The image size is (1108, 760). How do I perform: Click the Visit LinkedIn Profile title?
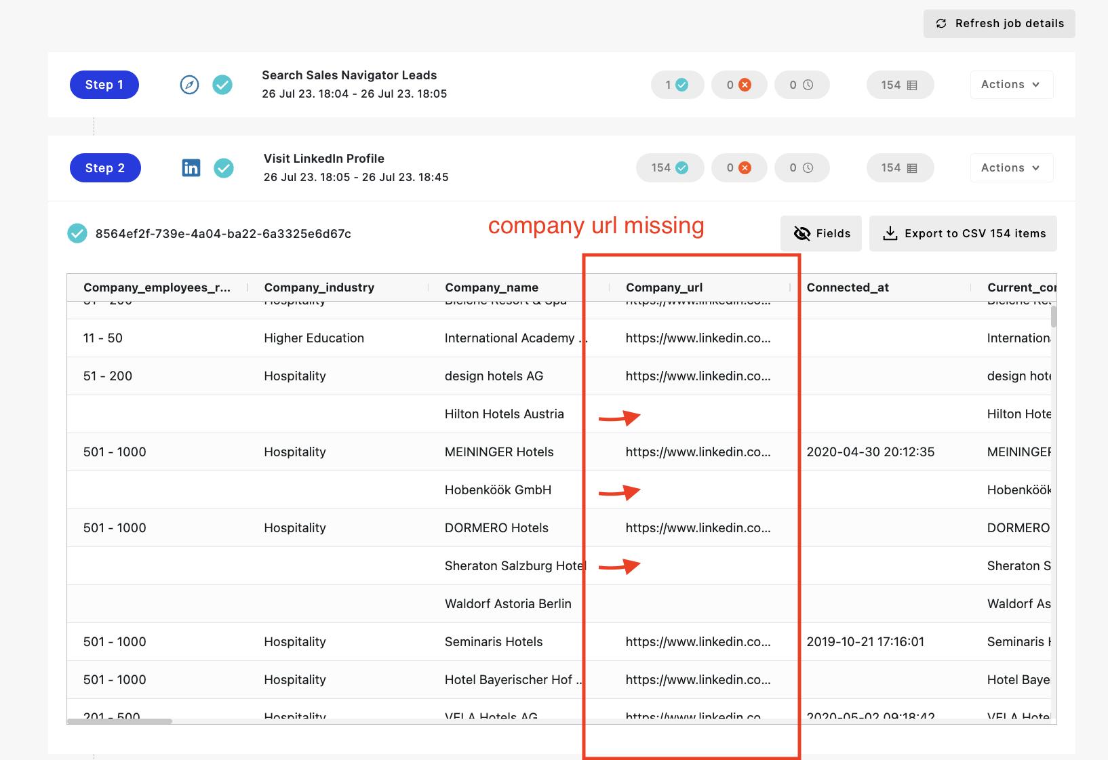324,159
